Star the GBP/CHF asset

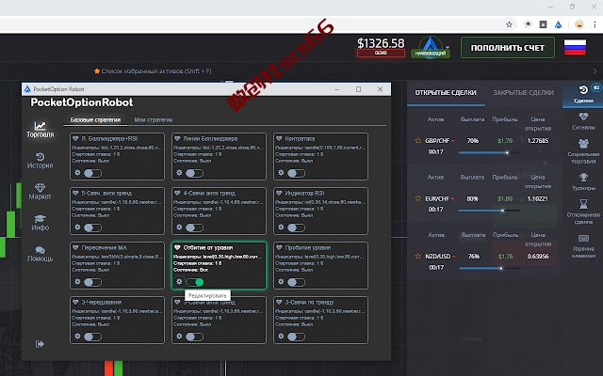418,140
